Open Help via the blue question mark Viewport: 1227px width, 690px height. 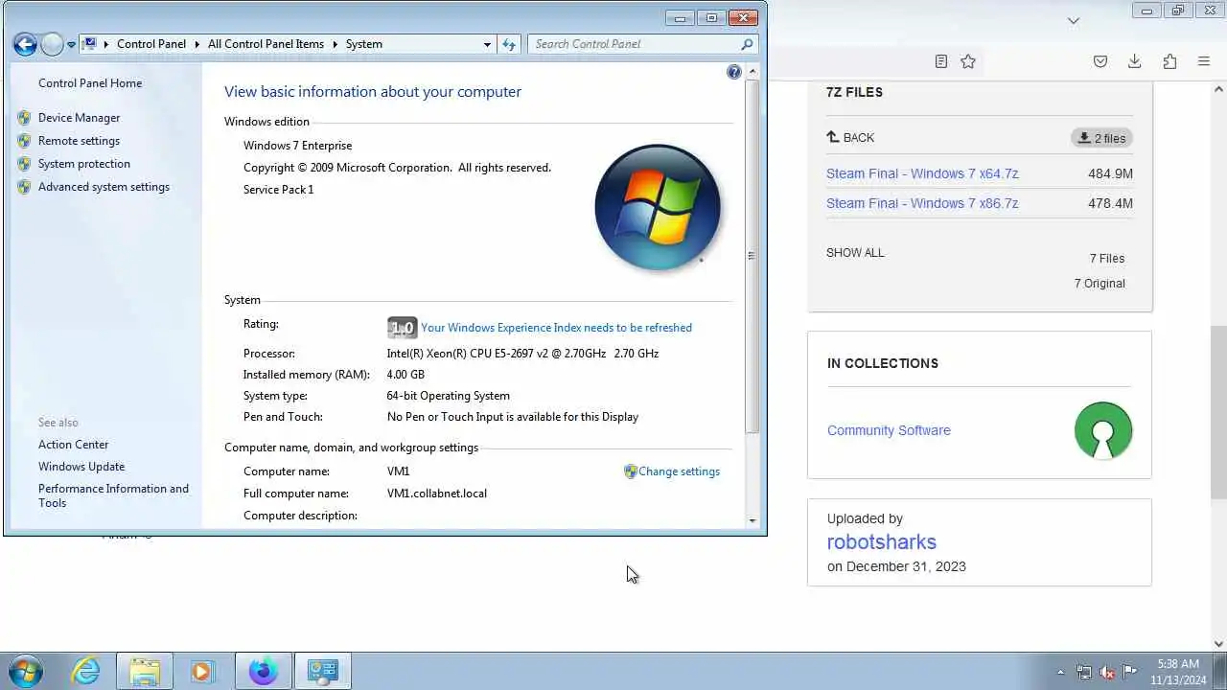pyautogui.click(x=734, y=72)
